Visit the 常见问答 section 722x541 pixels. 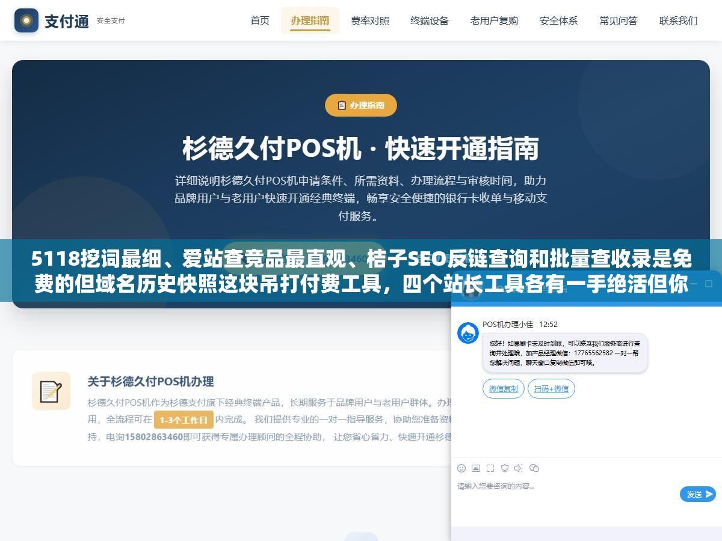point(619,20)
